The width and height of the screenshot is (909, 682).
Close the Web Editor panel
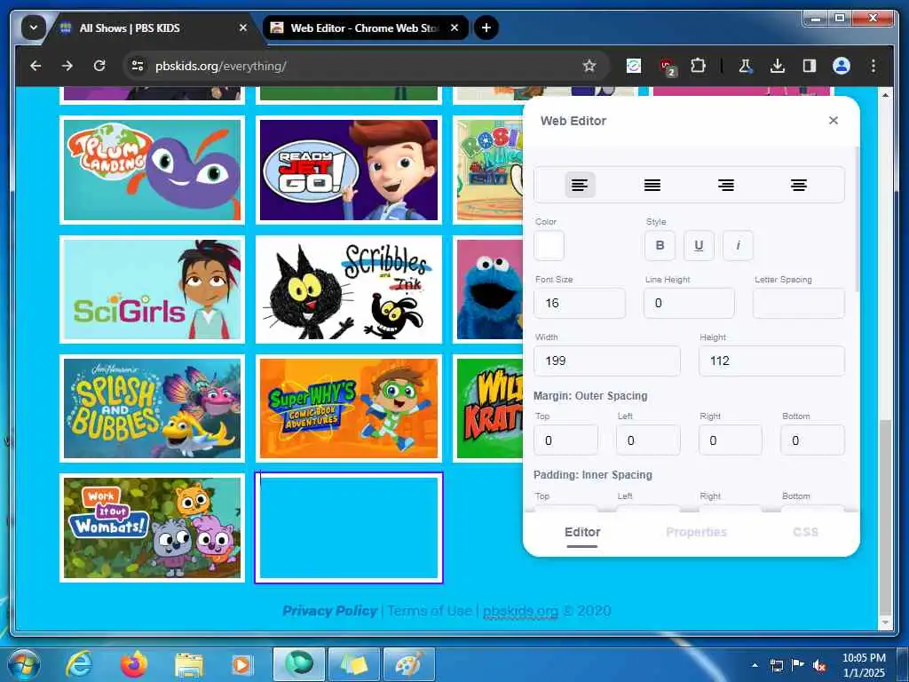coord(834,120)
